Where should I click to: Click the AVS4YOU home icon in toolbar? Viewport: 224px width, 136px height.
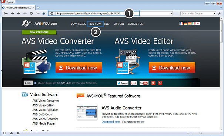point(44,14)
